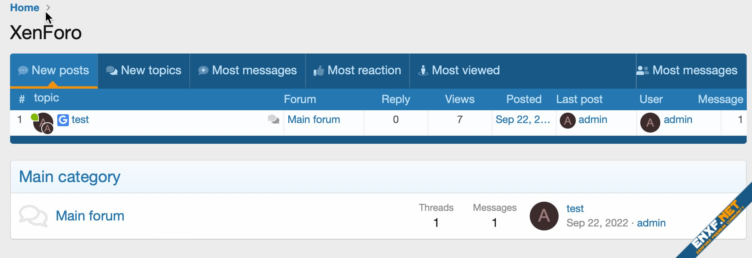The image size is (752, 258).
Task: Open the Most reaction tab
Action: pyautogui.click(x=357, y=71)
